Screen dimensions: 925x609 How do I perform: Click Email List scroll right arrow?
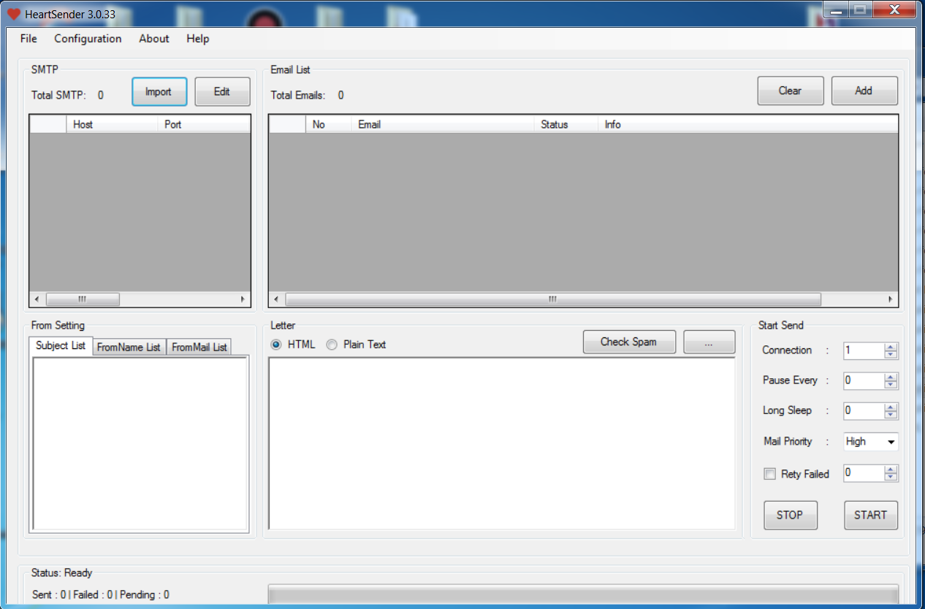click(x=890, y=299)
